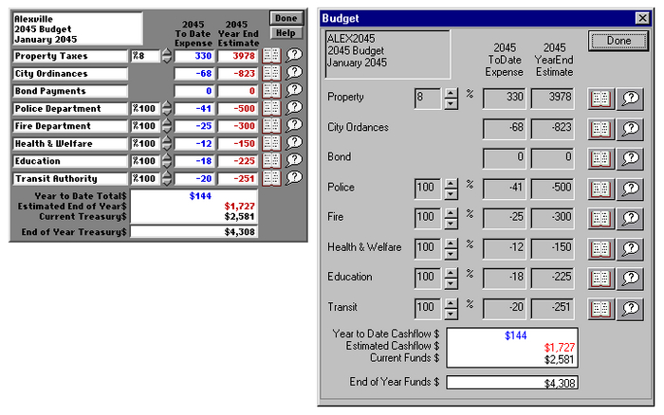The width and height of the screenshot is (664, 415).
Task: Click Transit Authority help bubble in Alexville panel
Action: [x=294, y=178]
